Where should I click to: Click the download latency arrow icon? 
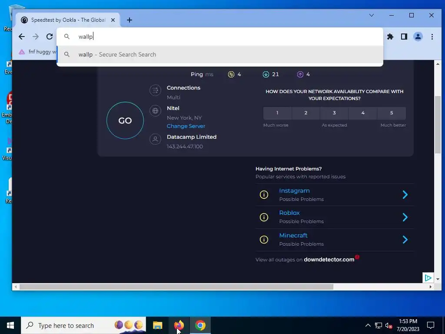(266, 74)
